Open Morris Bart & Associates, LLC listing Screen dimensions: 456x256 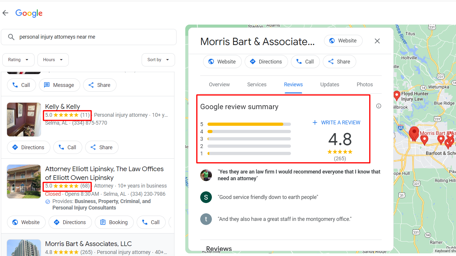(x=88, y=244)
